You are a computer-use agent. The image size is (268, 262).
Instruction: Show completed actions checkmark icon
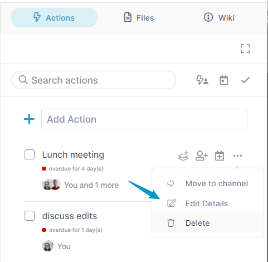point(245,80)
